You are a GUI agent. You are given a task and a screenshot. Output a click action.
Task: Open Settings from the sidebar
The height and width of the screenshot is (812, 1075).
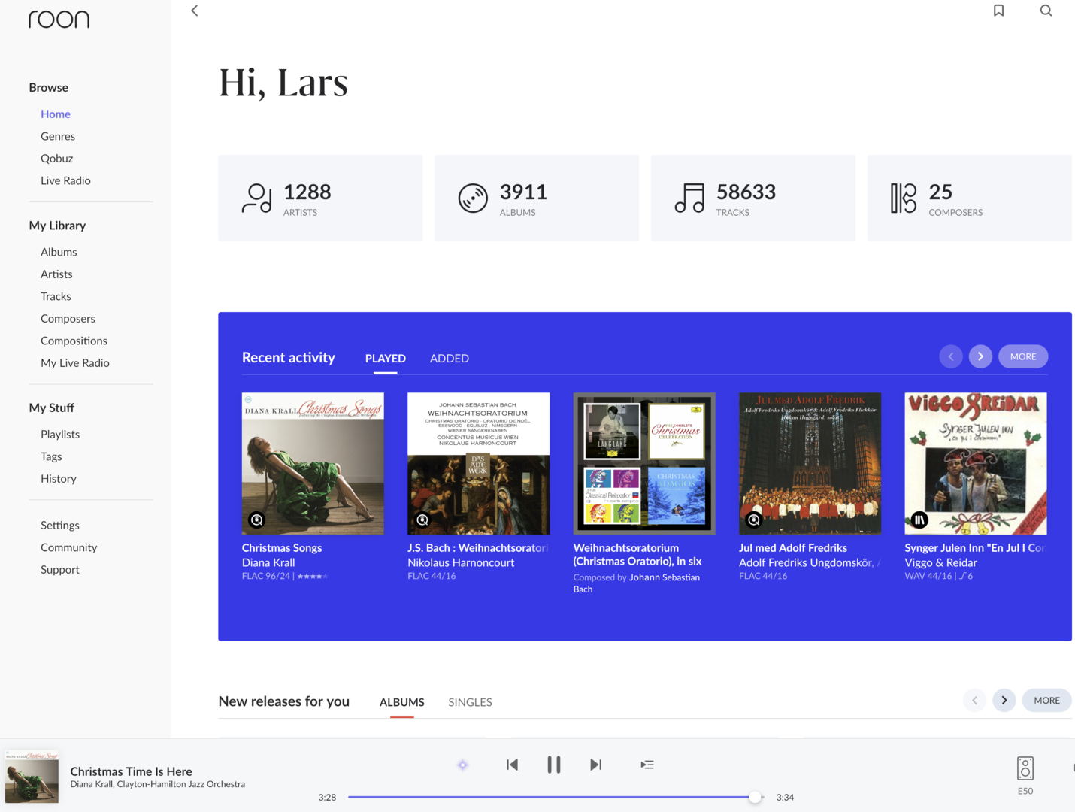tap(60, 525)
